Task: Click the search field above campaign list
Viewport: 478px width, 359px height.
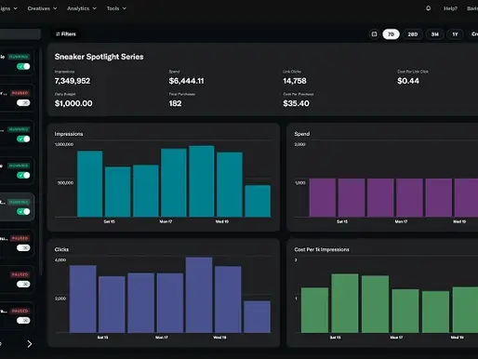Action: pyautogui.click(x=20, y=34)
